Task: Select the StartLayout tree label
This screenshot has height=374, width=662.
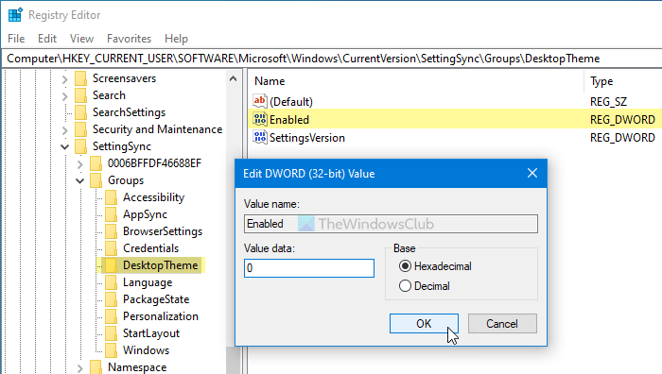Action: [151, 333]
